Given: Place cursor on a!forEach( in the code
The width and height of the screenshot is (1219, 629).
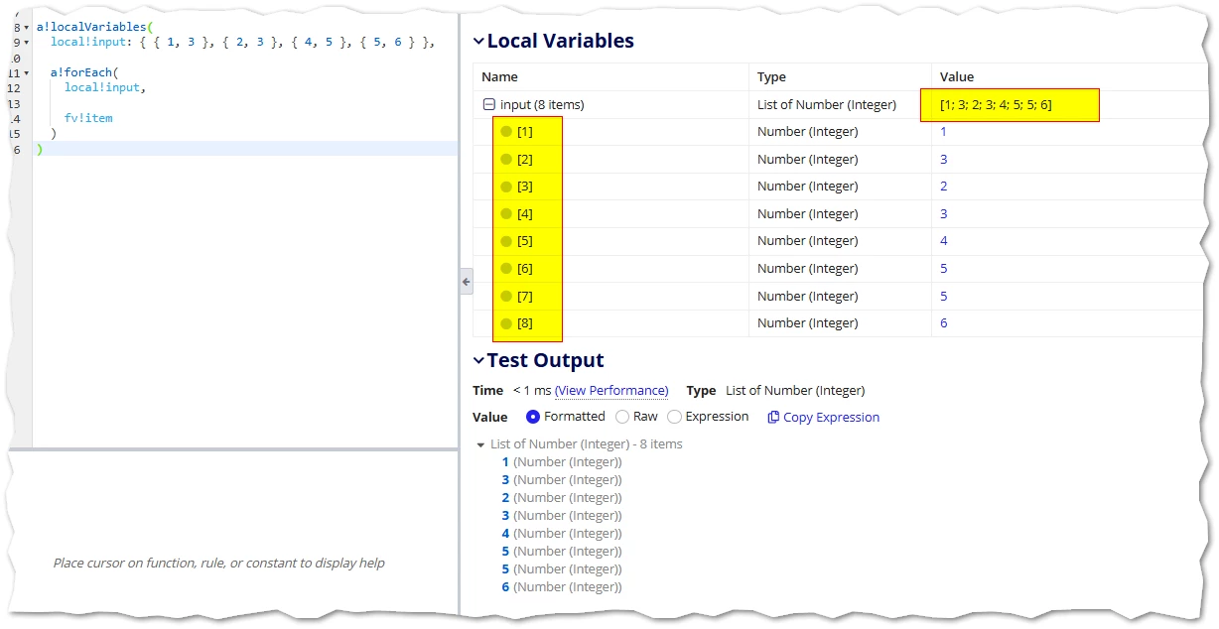Looking at the screenshot, I should (x=84, y=73).
